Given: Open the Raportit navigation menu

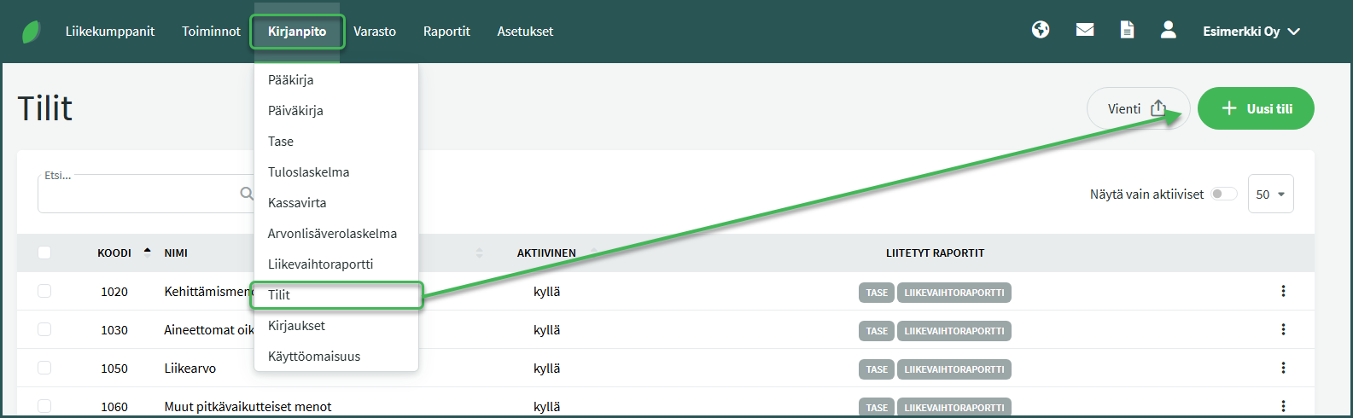Looking at the screenshot, I should (x=446, y=32).
